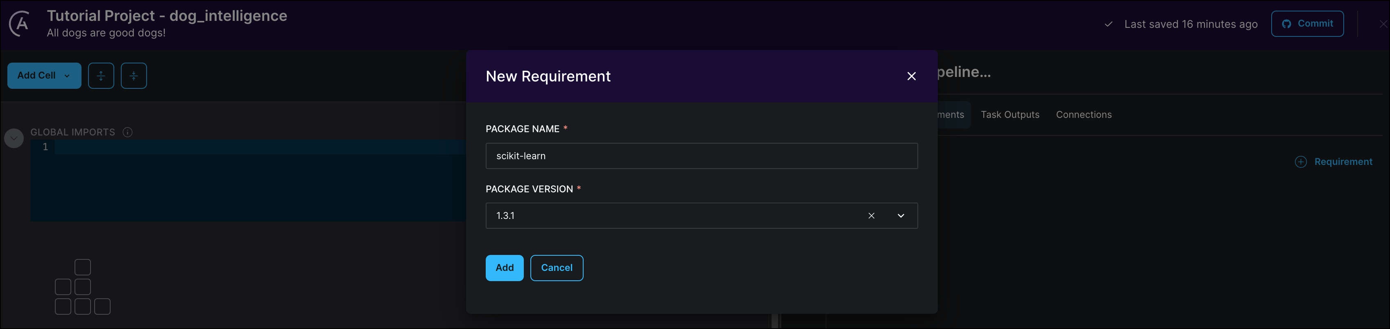Viewport: 1390px width, 329px height.
Task: Select the partially hidden Requirements tab
Action: 951,115
